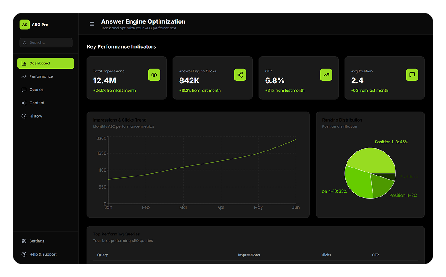This screenshot has height=277, width=446.
Task: Select the Content share icon in sidebar
Action: click(x=24, y=103)
